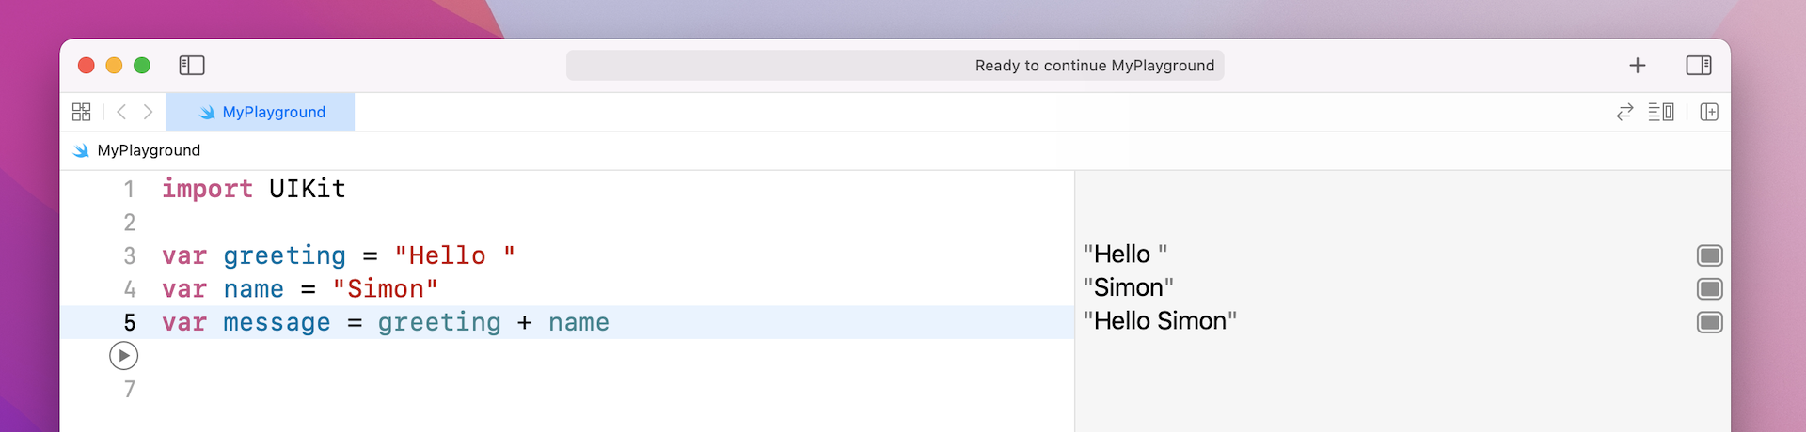Click MyPlayground in the jump bar
The height and width of the screenshot is (432, 1806).
[x=148, y=150]
